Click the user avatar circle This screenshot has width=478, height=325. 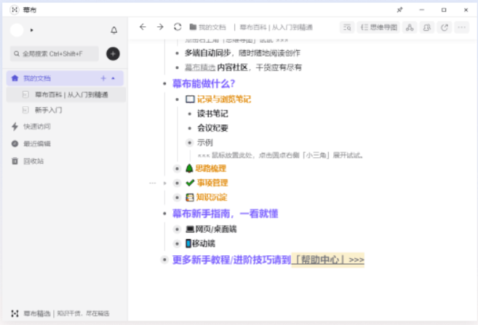17,30
